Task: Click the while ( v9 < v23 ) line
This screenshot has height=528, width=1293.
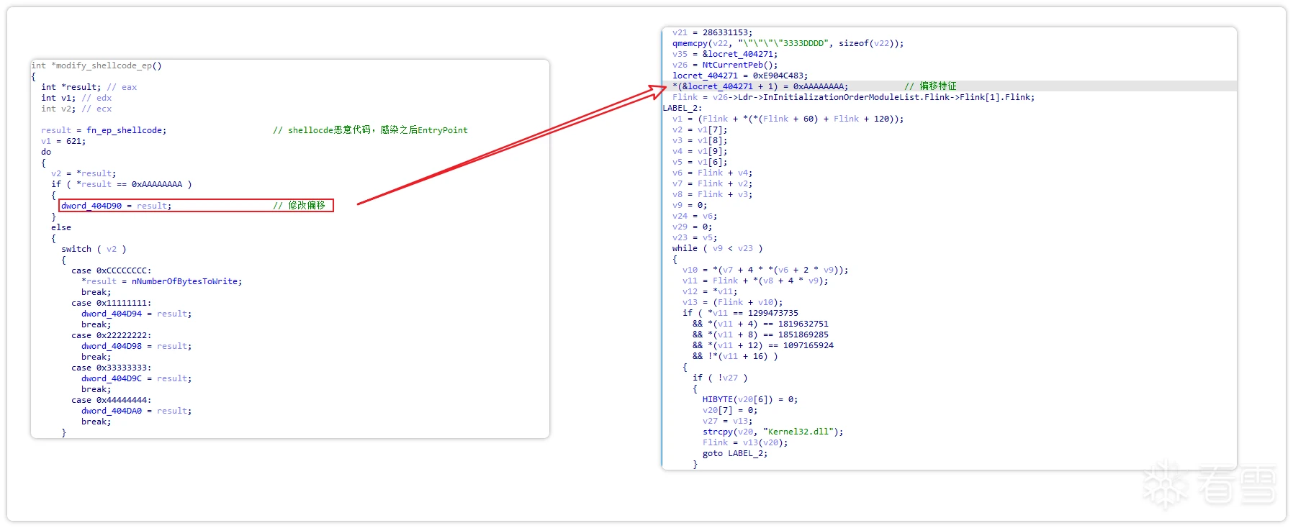Action: tap(717, 248)
